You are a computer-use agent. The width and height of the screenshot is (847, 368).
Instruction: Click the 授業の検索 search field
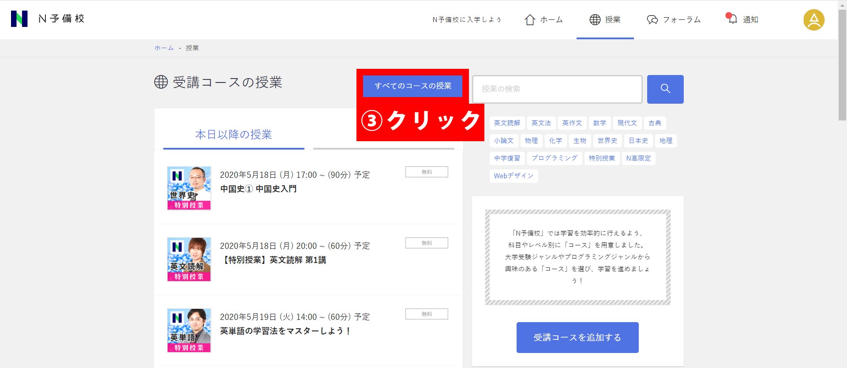(x=557, y=89)
